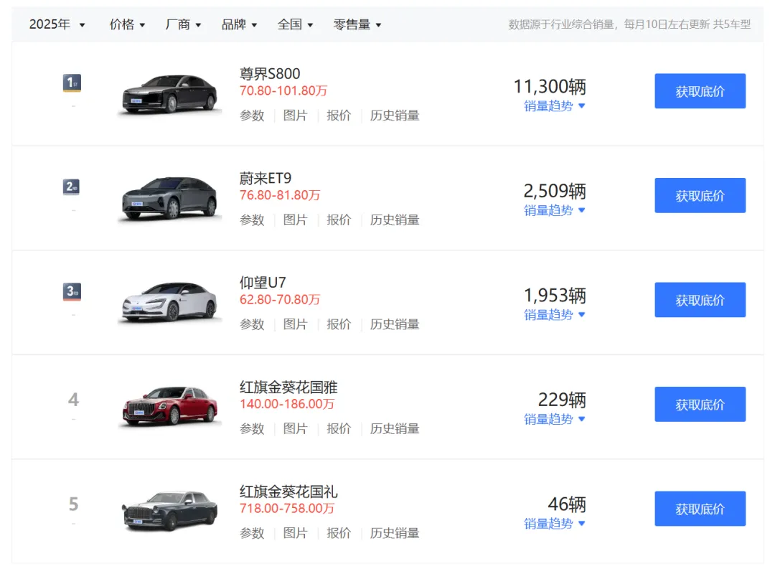Expand the 品牌 brand filter
The image size is (775, 574).
pyautogui.click(x=239, y=24)
